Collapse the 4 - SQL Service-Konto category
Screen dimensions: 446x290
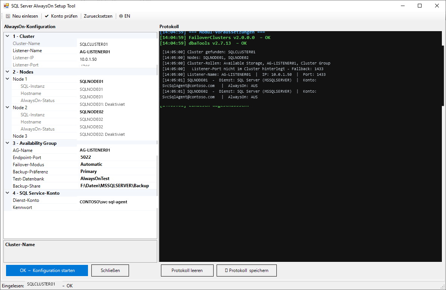click(x=8, y=193)
